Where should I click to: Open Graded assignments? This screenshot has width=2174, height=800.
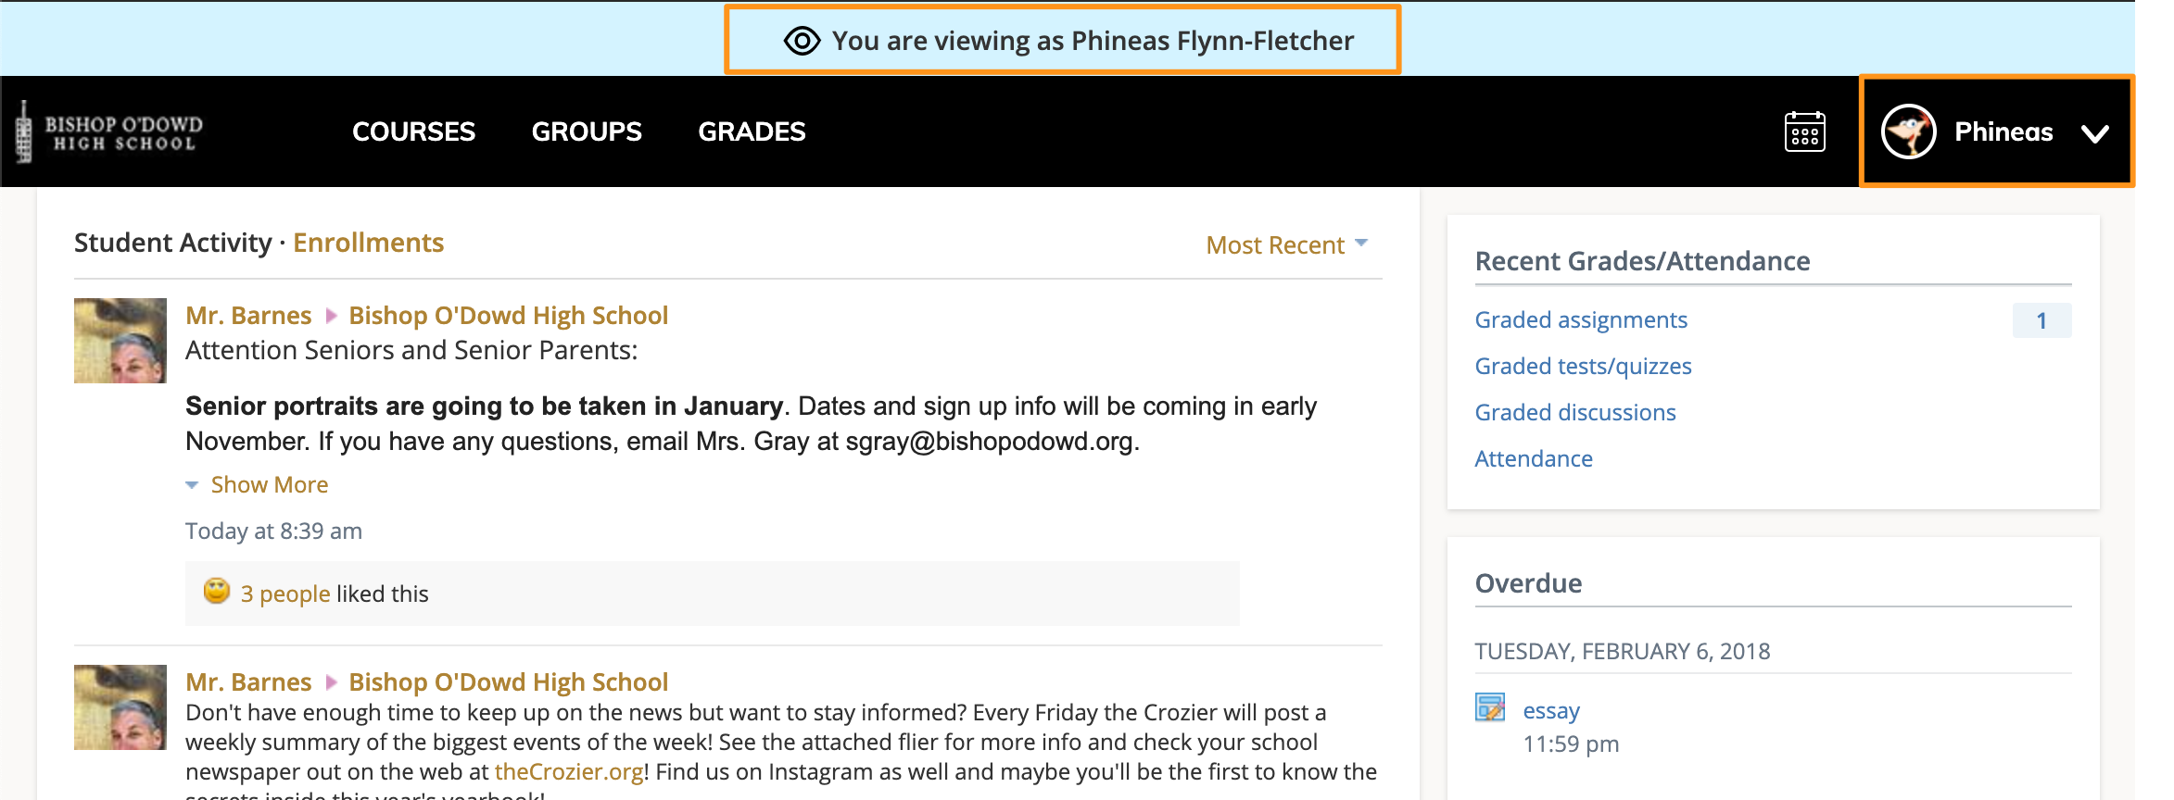click(1581, 319)
